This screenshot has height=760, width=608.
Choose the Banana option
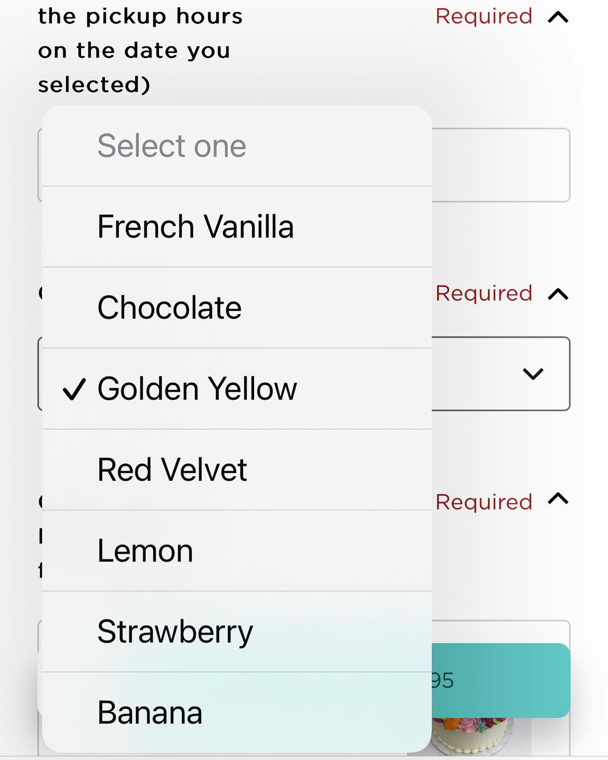(x=150, y=713)
